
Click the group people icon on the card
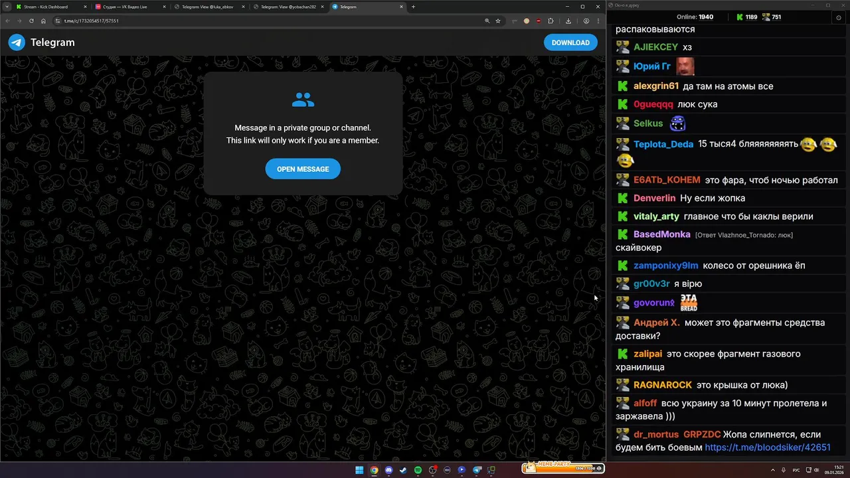[x=303, y=100]
